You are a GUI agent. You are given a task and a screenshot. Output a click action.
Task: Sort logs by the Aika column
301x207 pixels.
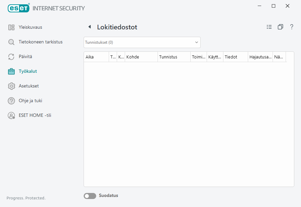coord(96,57)
